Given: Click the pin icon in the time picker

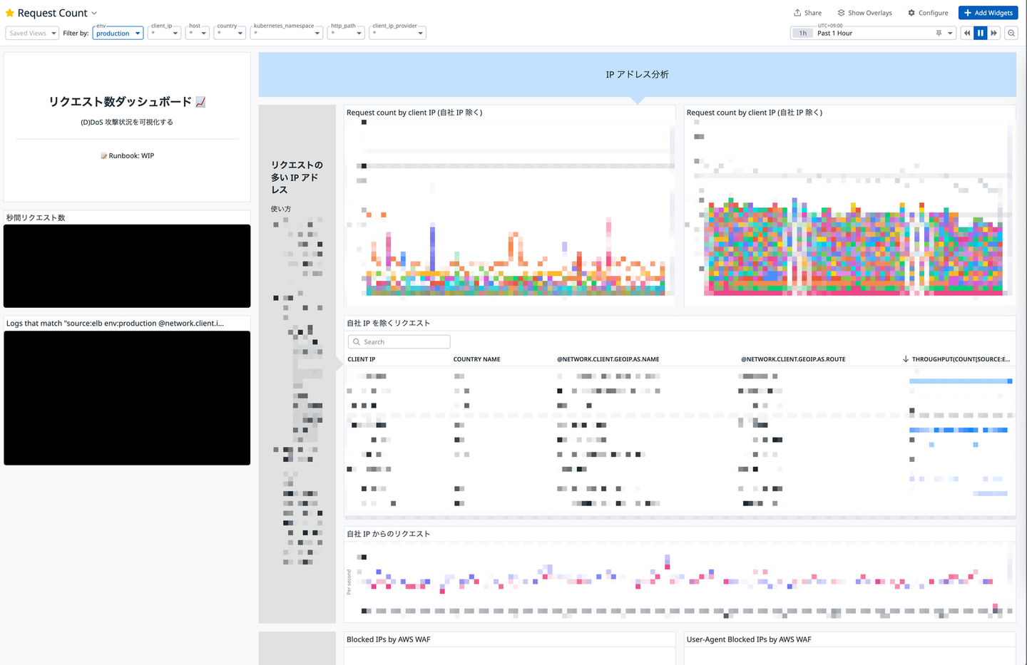Looking at the screenshot, I should 939,33.
